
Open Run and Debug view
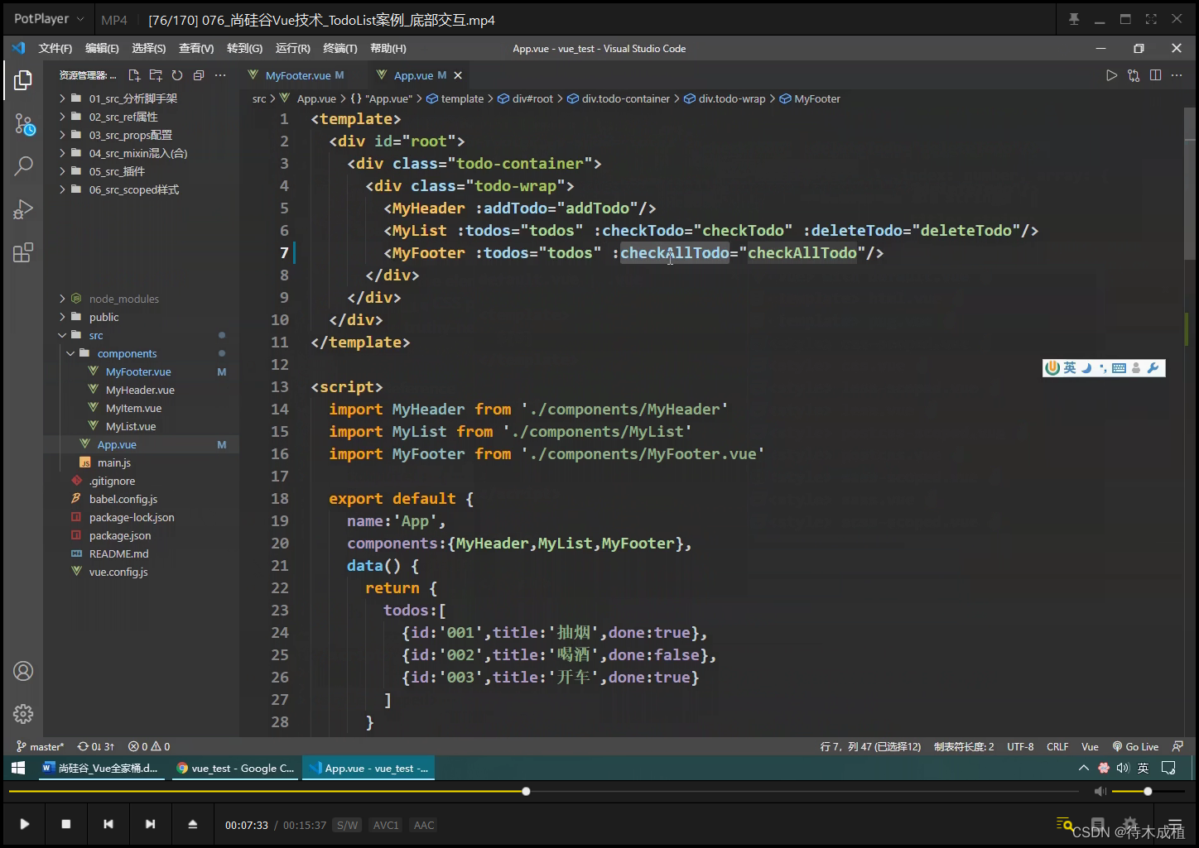[x=23, y=209]
